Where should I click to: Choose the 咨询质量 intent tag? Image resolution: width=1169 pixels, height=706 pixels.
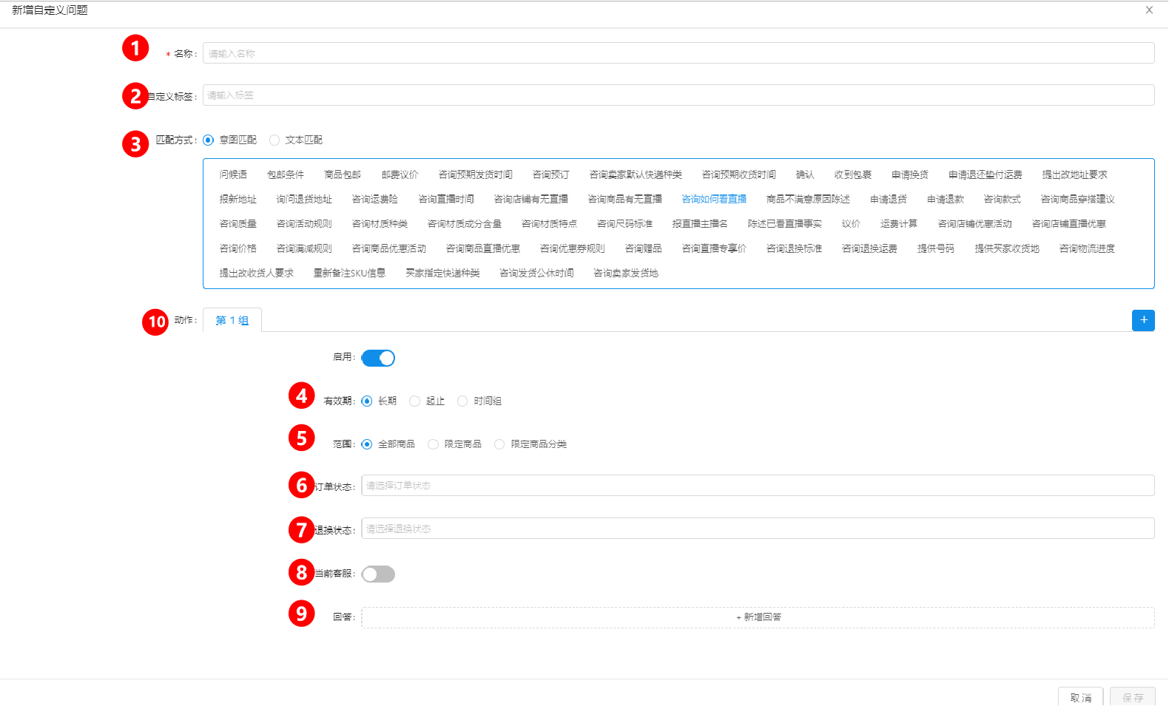(x=238, y=223)
